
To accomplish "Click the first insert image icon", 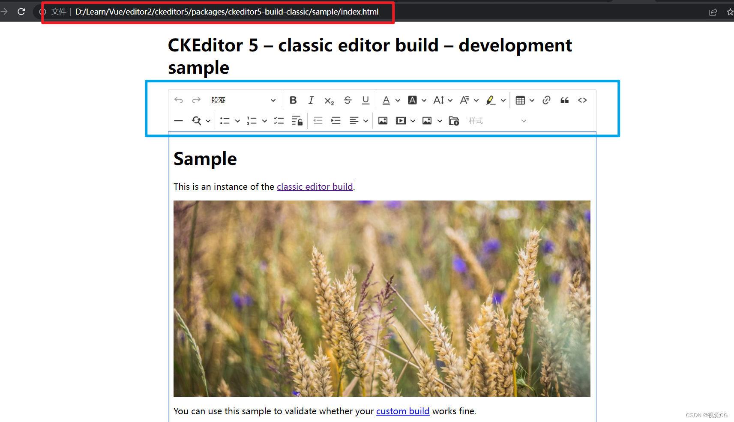I will (383, 121).
